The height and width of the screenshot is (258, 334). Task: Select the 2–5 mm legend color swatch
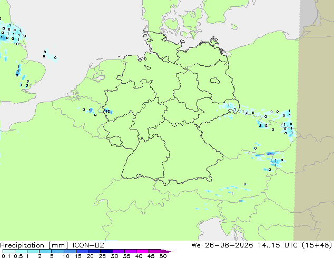tap(45, 251)
